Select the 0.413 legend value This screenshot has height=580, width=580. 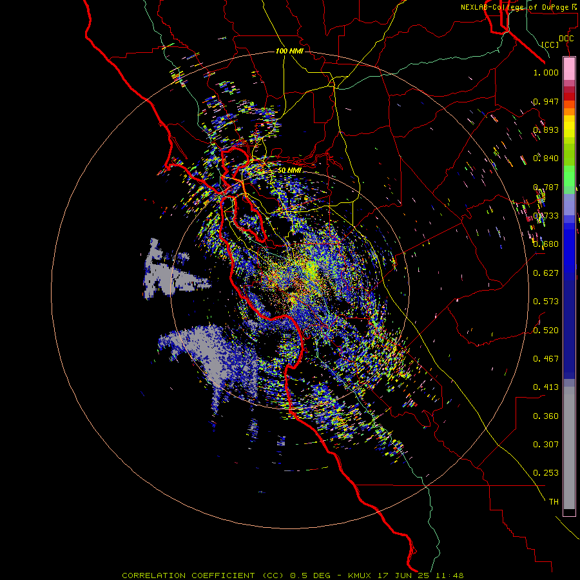(546, 388)
